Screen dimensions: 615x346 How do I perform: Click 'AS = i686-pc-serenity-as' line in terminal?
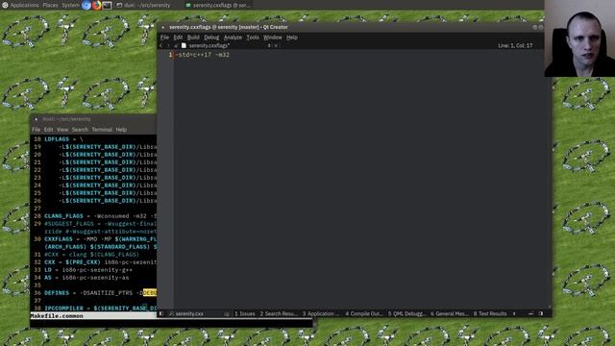(86, 278)
